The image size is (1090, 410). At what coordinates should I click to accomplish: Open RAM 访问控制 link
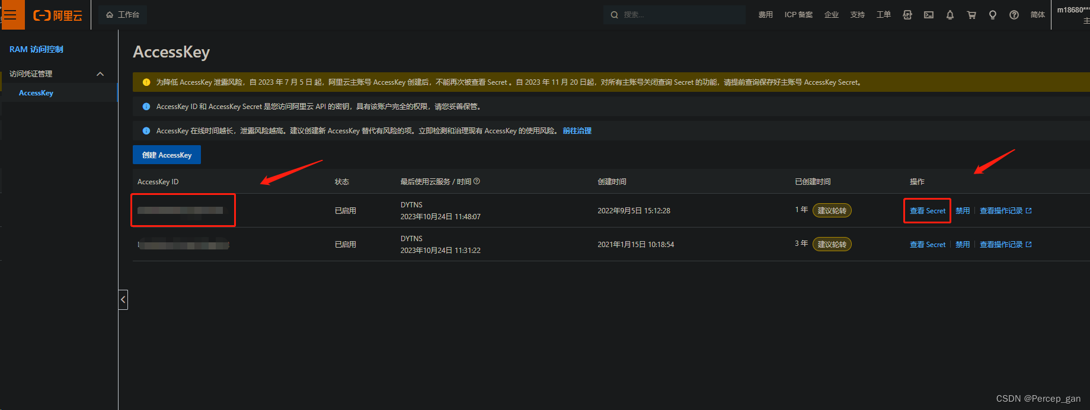[36, 49]
